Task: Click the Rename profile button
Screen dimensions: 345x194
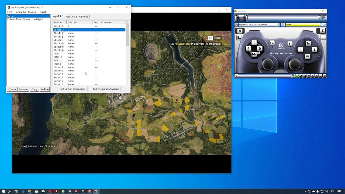Action: [x=23, y=89]
